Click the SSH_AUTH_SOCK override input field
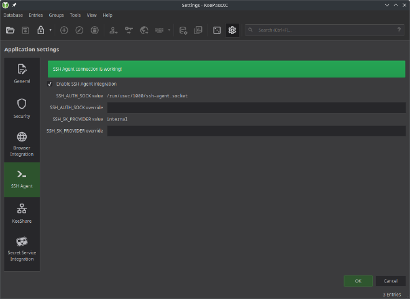410x299 pixels. point(256,107)
